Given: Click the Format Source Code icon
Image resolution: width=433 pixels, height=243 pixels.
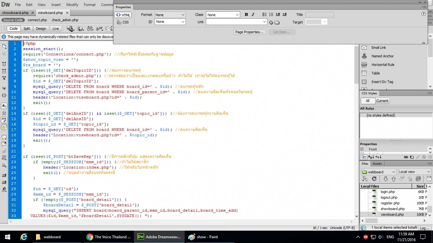Looking at the screenshot, I should [4, 190].
